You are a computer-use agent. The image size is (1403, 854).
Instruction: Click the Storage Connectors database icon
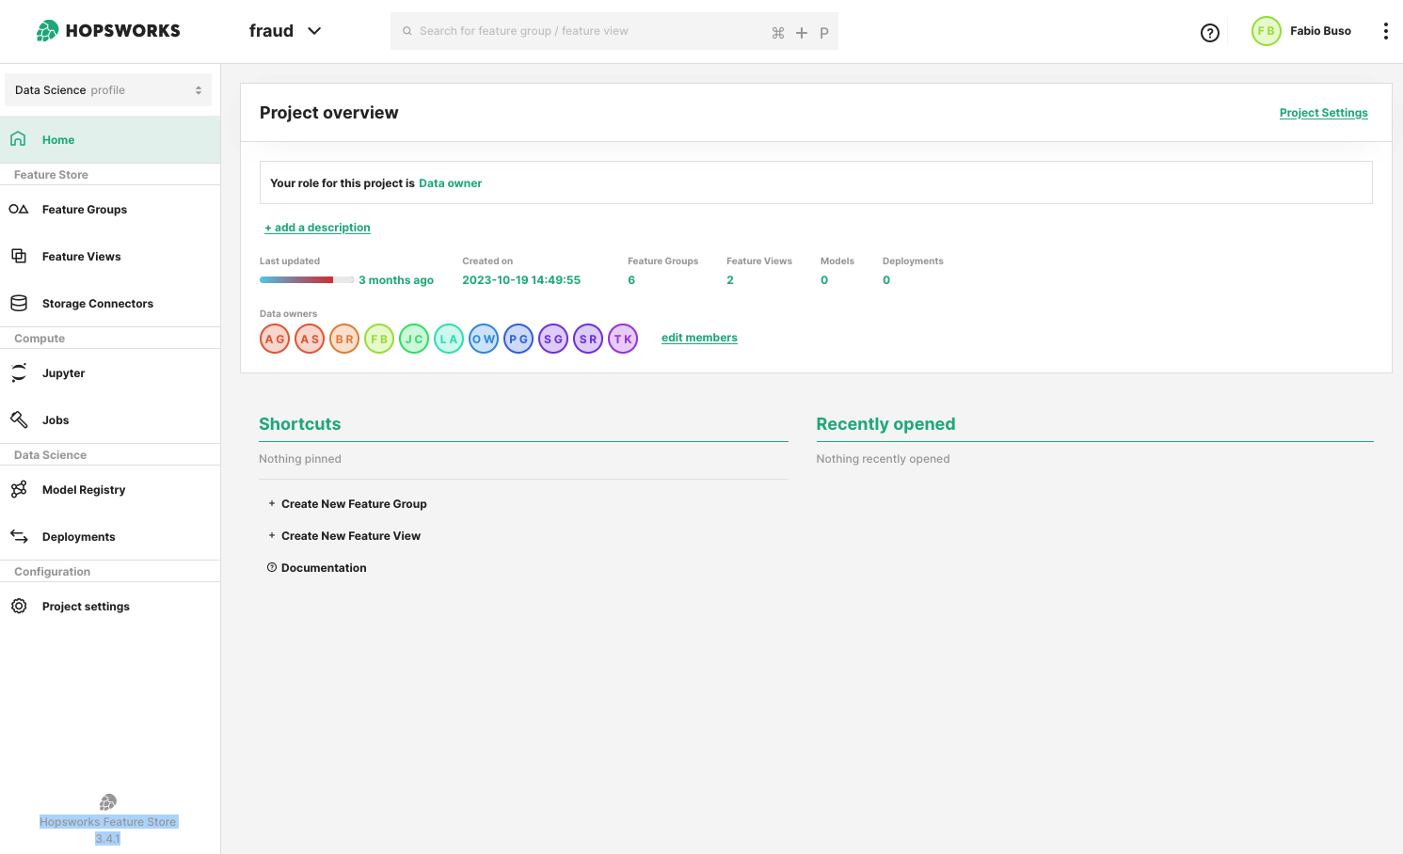coord(19,303)
